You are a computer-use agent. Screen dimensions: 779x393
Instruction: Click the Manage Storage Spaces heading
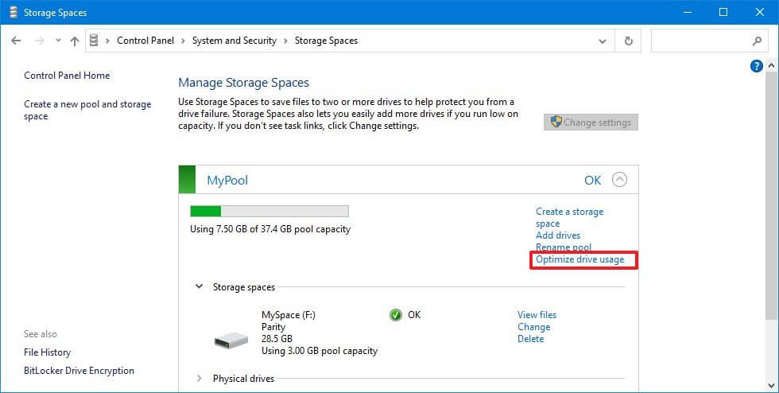point(243,83)
